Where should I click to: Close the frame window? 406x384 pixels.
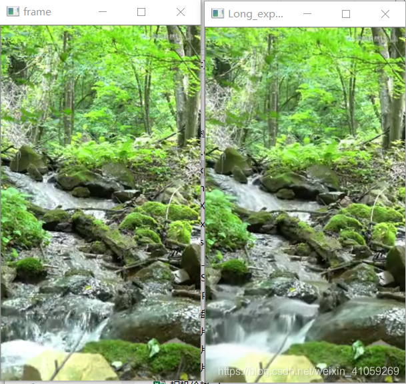(181, 12)
